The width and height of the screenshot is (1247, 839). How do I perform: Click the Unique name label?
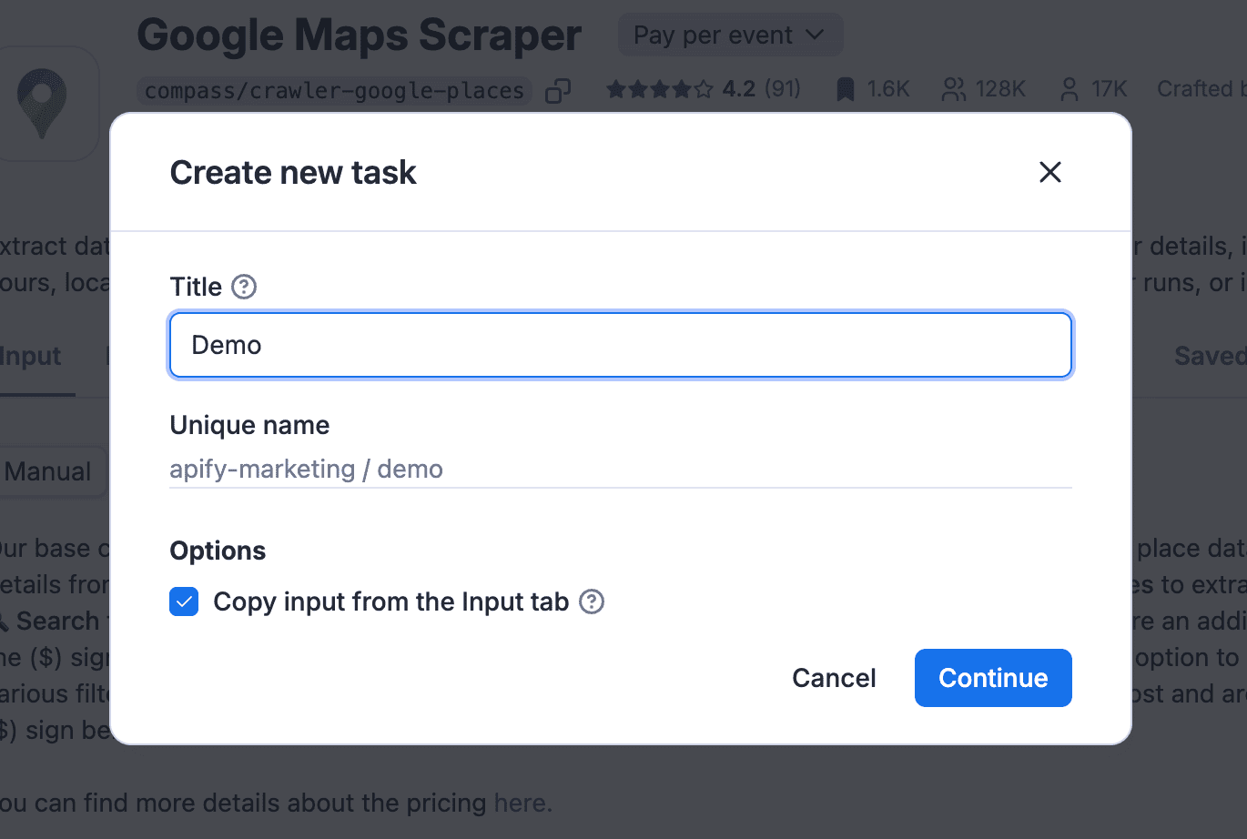click(x=249, y=425)
